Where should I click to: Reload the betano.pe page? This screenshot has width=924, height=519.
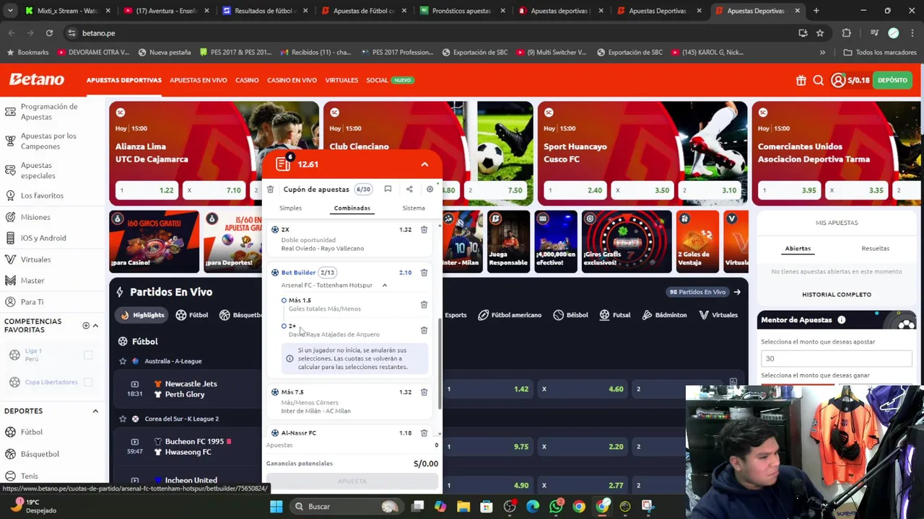(49, 33)
